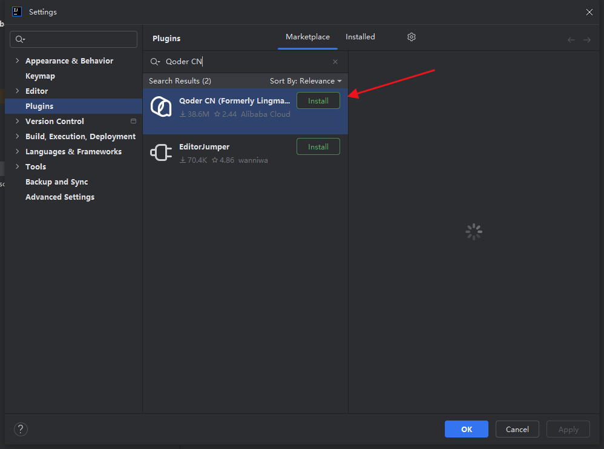Viewport: 604px width, 449px height.
Task: Open the plugins gear settings menu
Action: (412, 37)
